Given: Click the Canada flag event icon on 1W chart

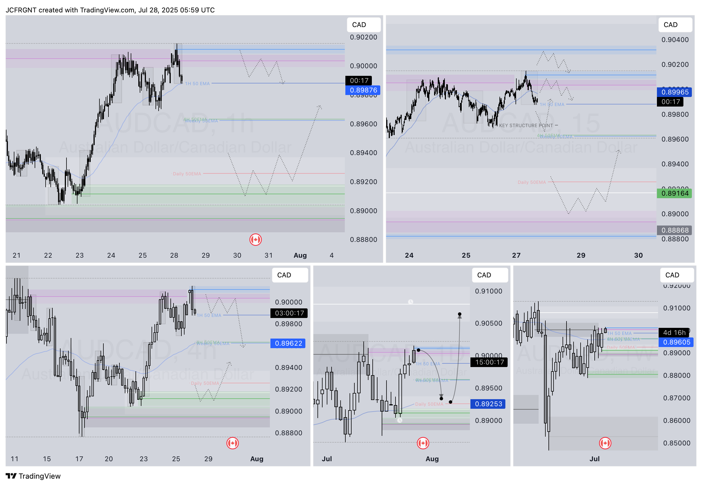Looking at the screenshot, I should [605, 443].
